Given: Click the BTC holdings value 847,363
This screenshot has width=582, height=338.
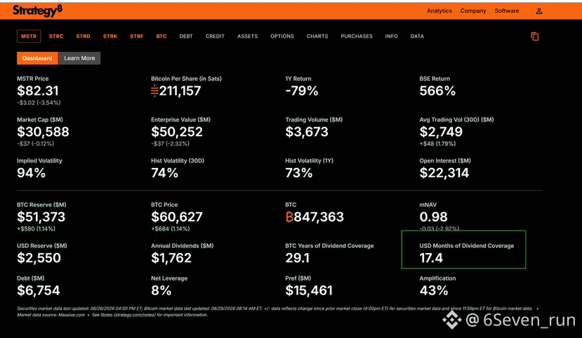Looking at the screenshot, I should (x=315, y=216).
